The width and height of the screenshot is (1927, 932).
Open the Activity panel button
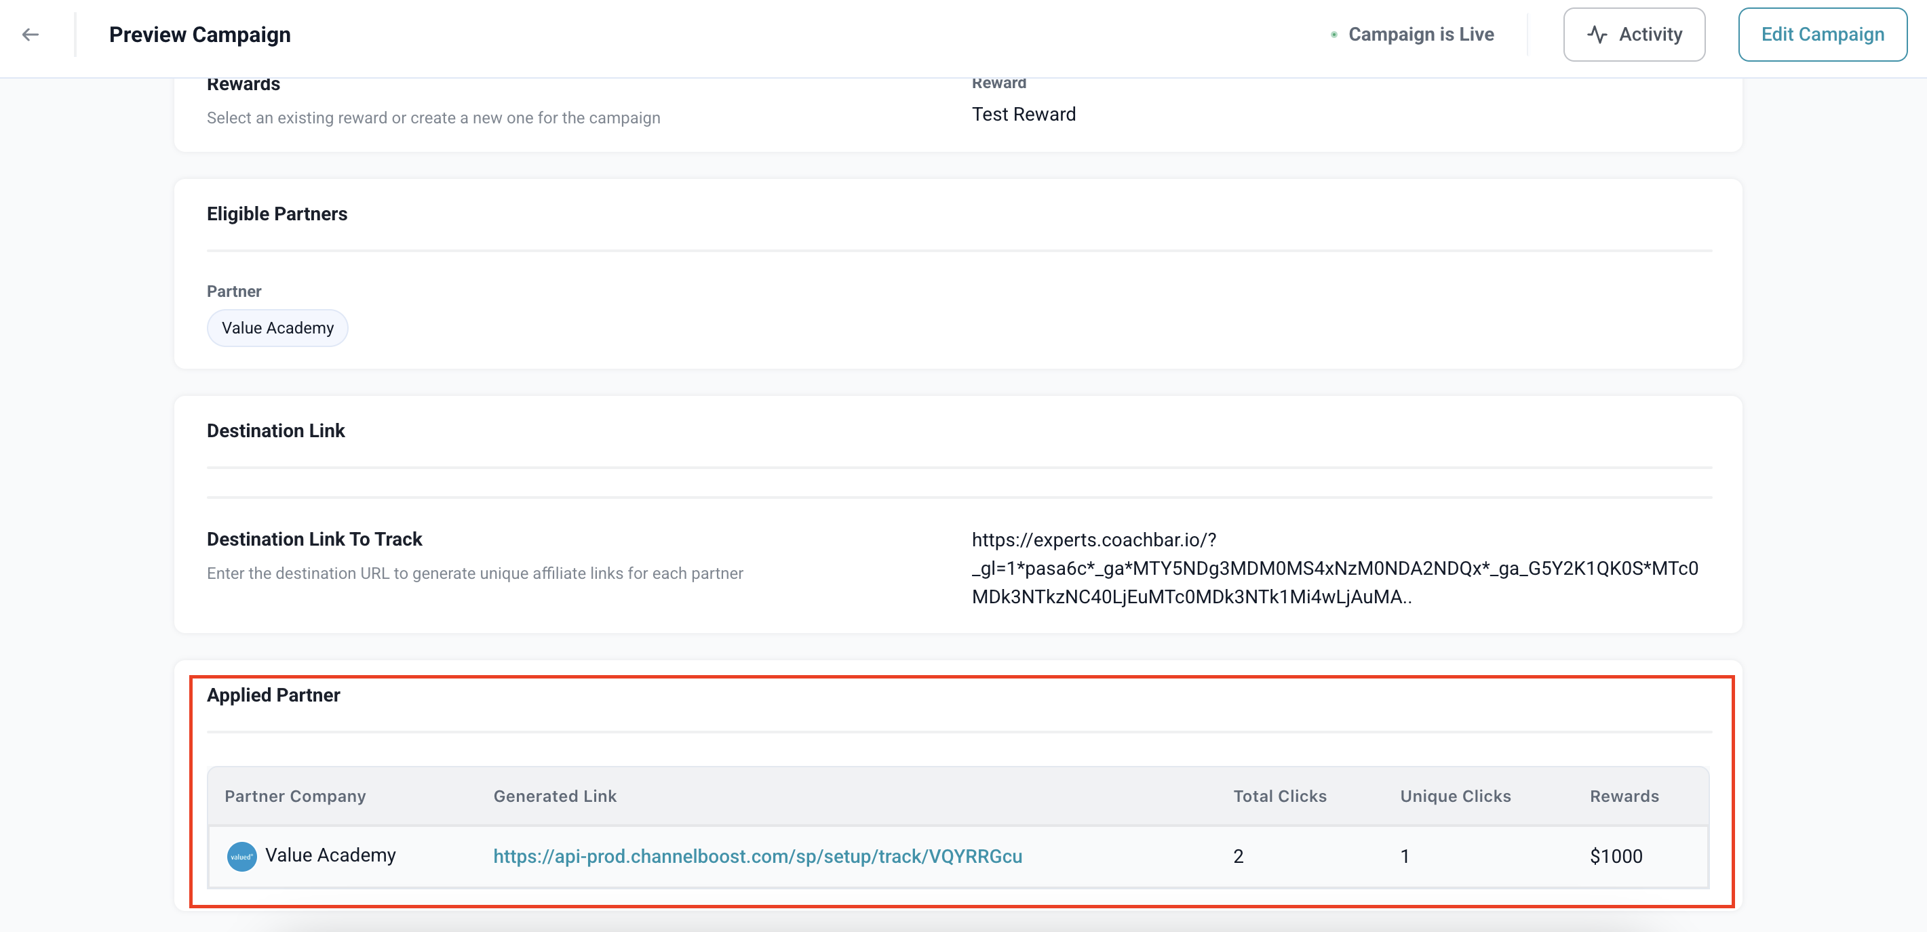(x=1634, y=35)
